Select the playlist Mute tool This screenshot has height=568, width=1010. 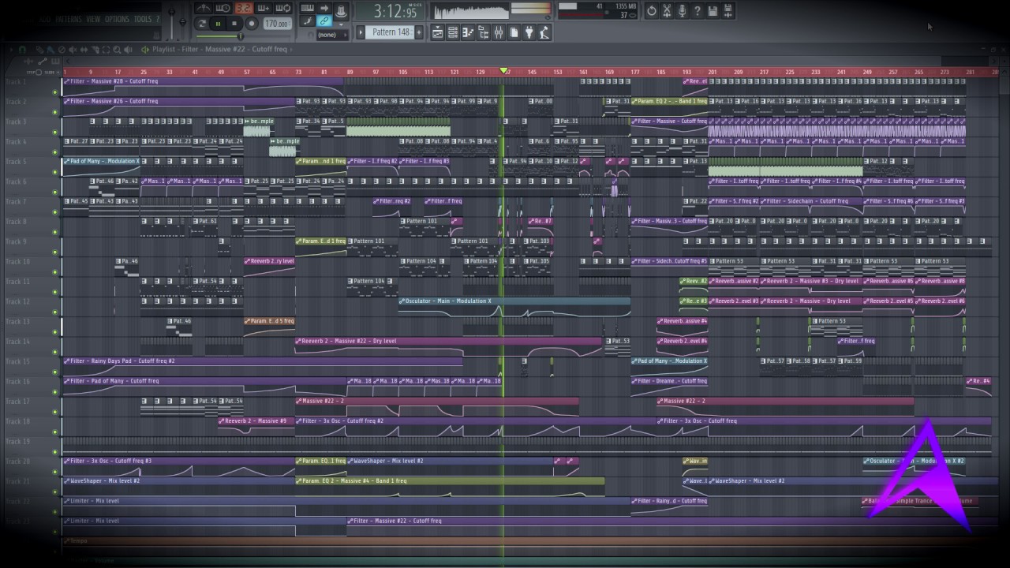pyautogui.click(x=73, y=49)
